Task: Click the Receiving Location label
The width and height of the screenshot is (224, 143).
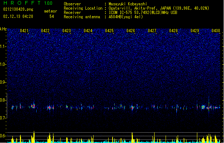Action: point(83,8)
